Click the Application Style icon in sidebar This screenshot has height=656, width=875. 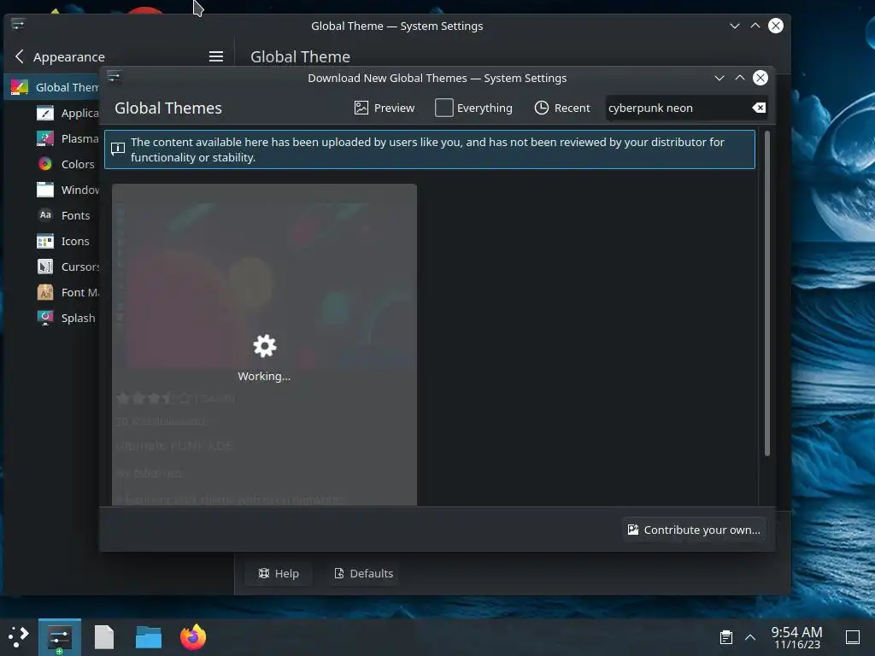click(x=45, y=113)
